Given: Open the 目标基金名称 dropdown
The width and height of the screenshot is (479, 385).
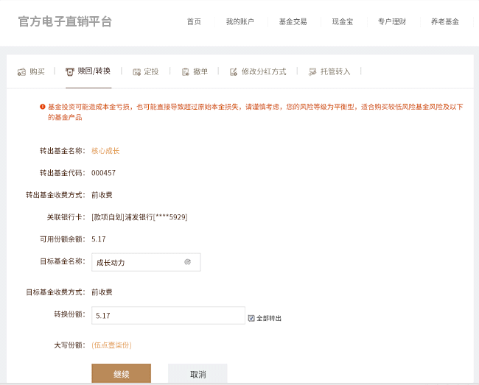Looking at the screenshot, I should [x=146, y=262].
